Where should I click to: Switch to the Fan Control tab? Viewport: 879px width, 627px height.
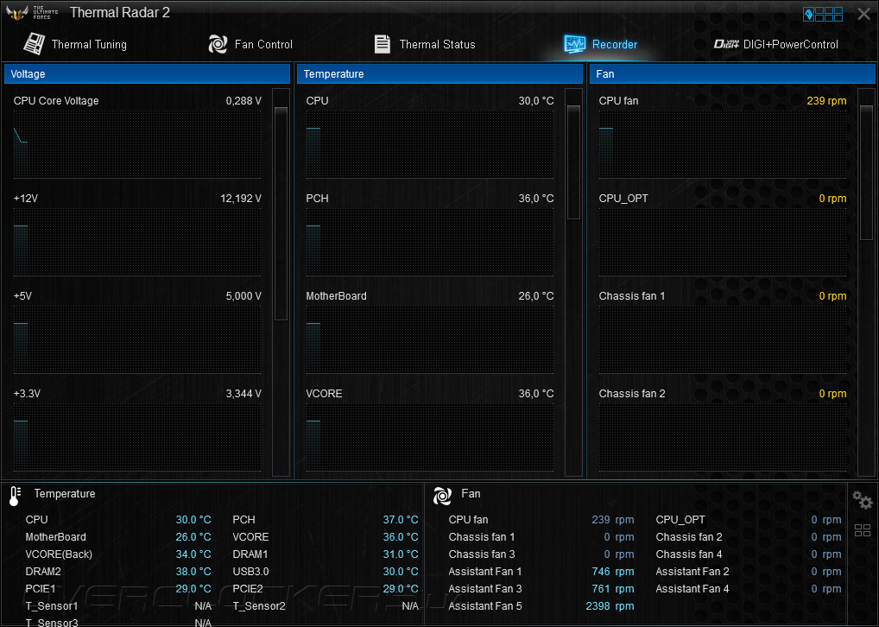(x=250, y=44)
